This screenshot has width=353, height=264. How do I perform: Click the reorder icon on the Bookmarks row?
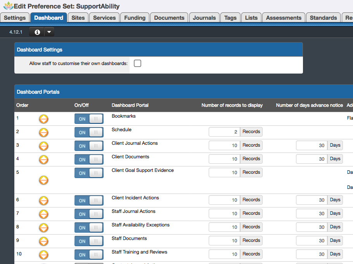coord(43,119)
